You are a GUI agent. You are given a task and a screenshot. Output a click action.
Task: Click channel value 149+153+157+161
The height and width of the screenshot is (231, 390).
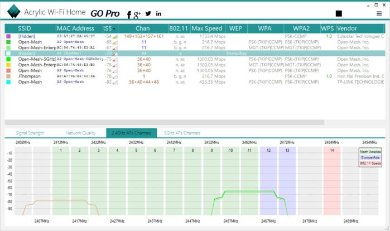click(144, 36)
